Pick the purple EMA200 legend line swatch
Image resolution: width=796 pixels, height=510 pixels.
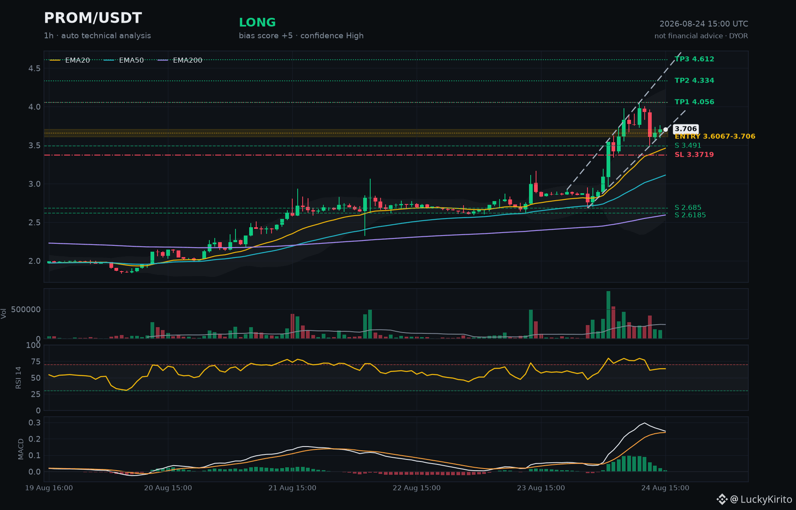pos(163,60)
